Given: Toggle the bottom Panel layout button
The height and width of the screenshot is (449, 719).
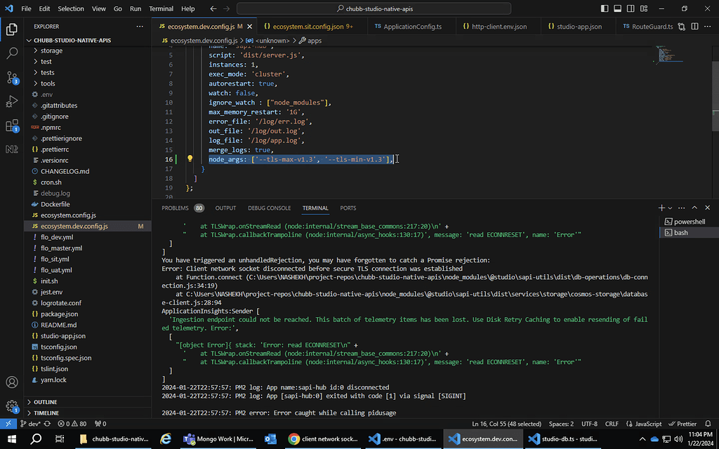Looking at the screenshot, I should point(619,9).
